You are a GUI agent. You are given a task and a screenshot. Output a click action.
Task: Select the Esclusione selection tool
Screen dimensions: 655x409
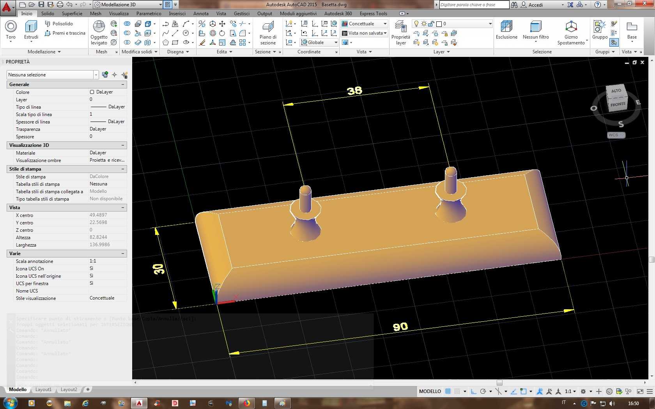tap(506, 30)
